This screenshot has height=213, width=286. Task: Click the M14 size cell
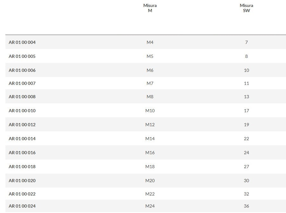coord(150,139)
